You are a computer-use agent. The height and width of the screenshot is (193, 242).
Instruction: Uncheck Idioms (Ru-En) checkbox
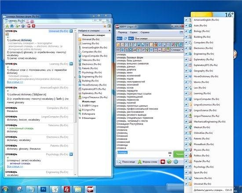coord(186,82)
